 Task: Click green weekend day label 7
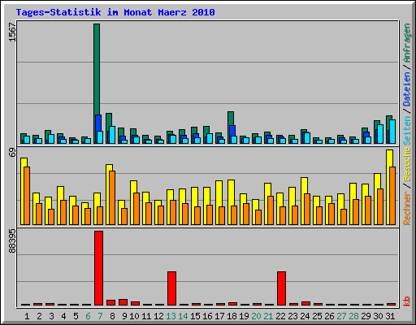click(x=100, y=316)
